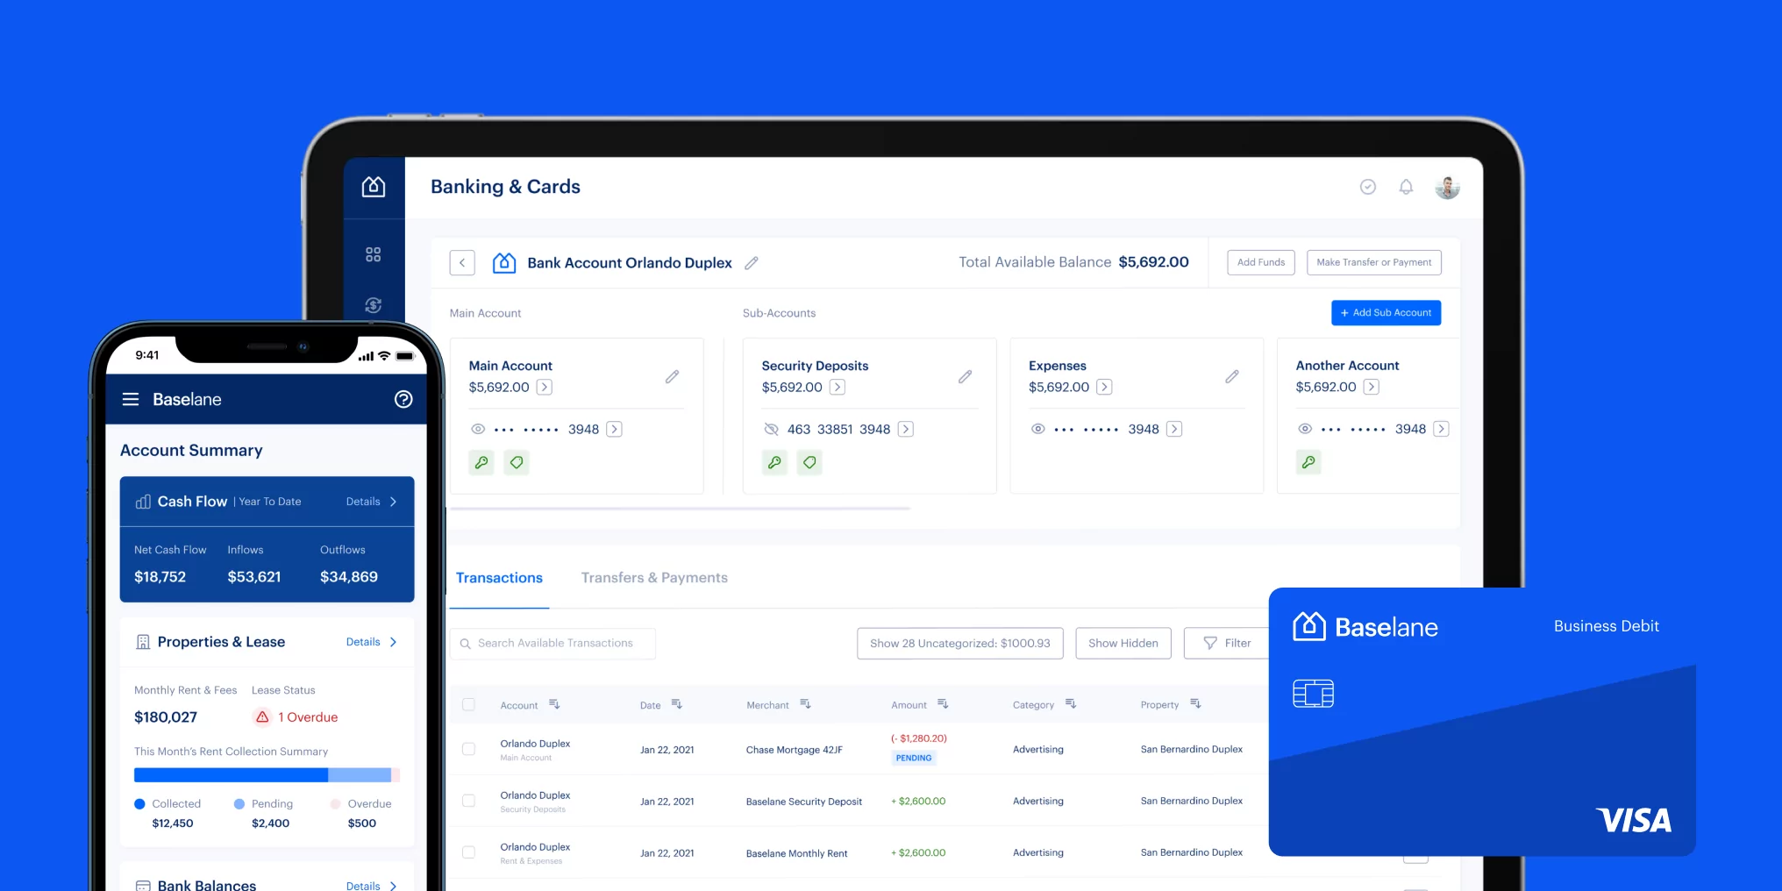Open notifications bell icon
This screenshot has width=1782, height=891.
(x=1406, y=187)
